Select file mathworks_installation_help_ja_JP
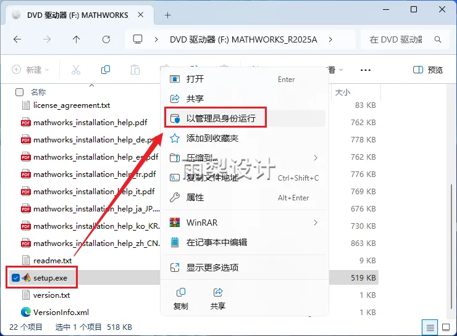Screen dimensions: 457x336 click(x=96, y=209)
